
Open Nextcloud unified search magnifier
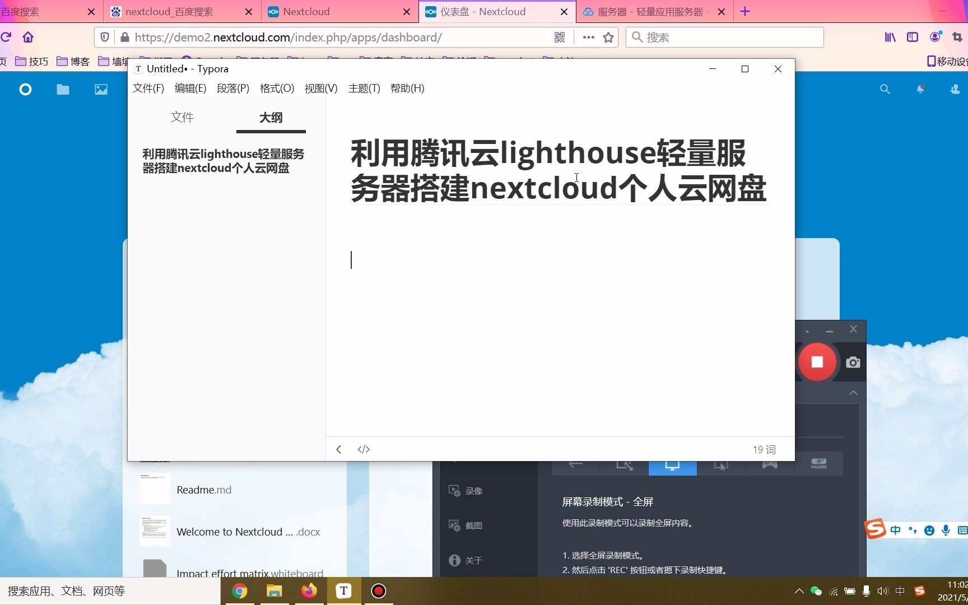[885, 89]
